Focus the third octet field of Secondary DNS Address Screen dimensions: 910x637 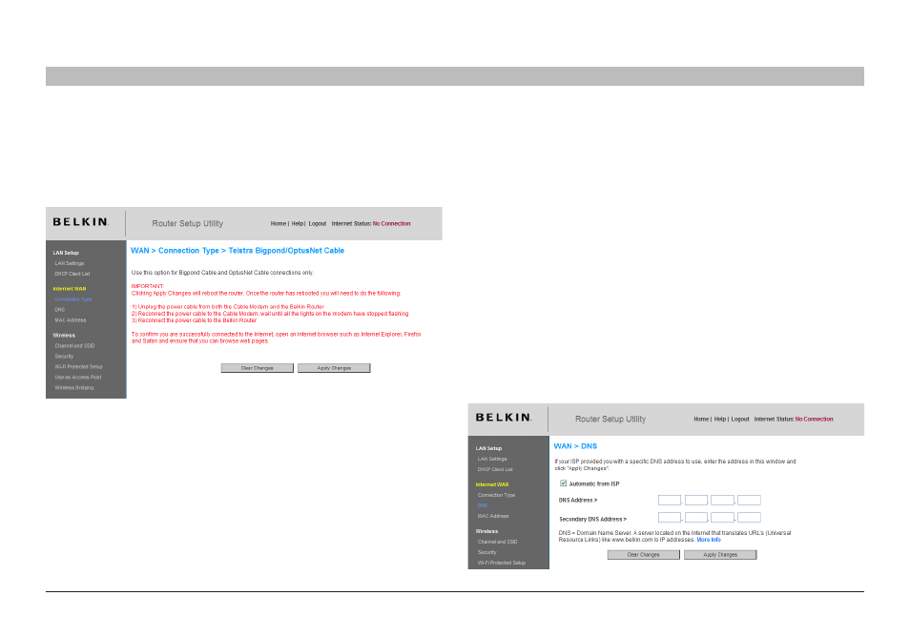pos(722,518)
